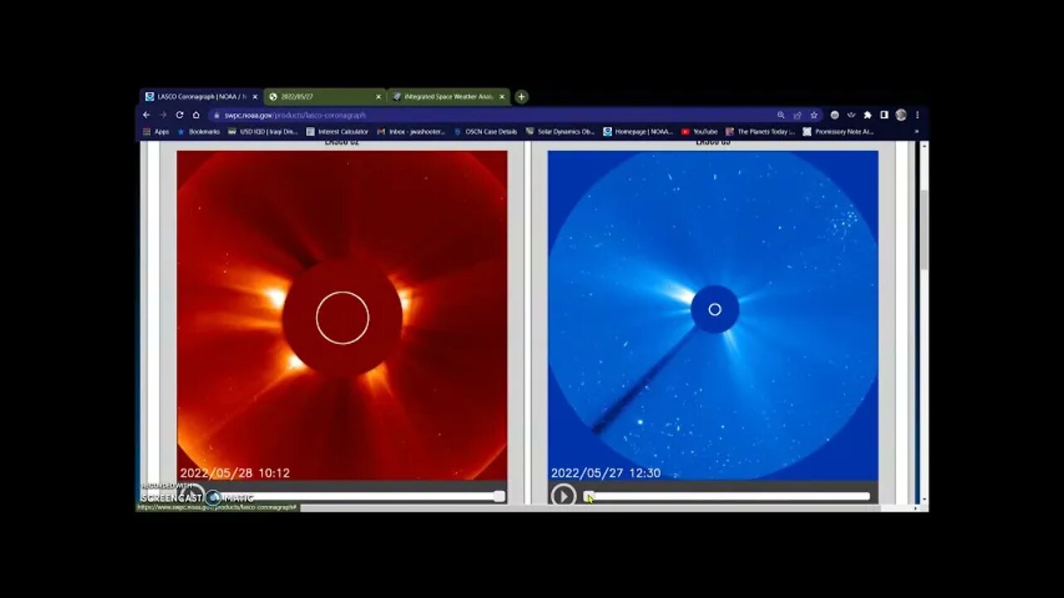Open the YouTube bookmark
This screenshot has width=1064, height=598.
coord(699,131)
